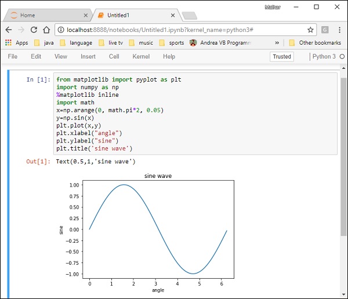Click the browser back arrow
Viewport: 348px width, 299px height.
pyautogui.click(x=8, y=30)
